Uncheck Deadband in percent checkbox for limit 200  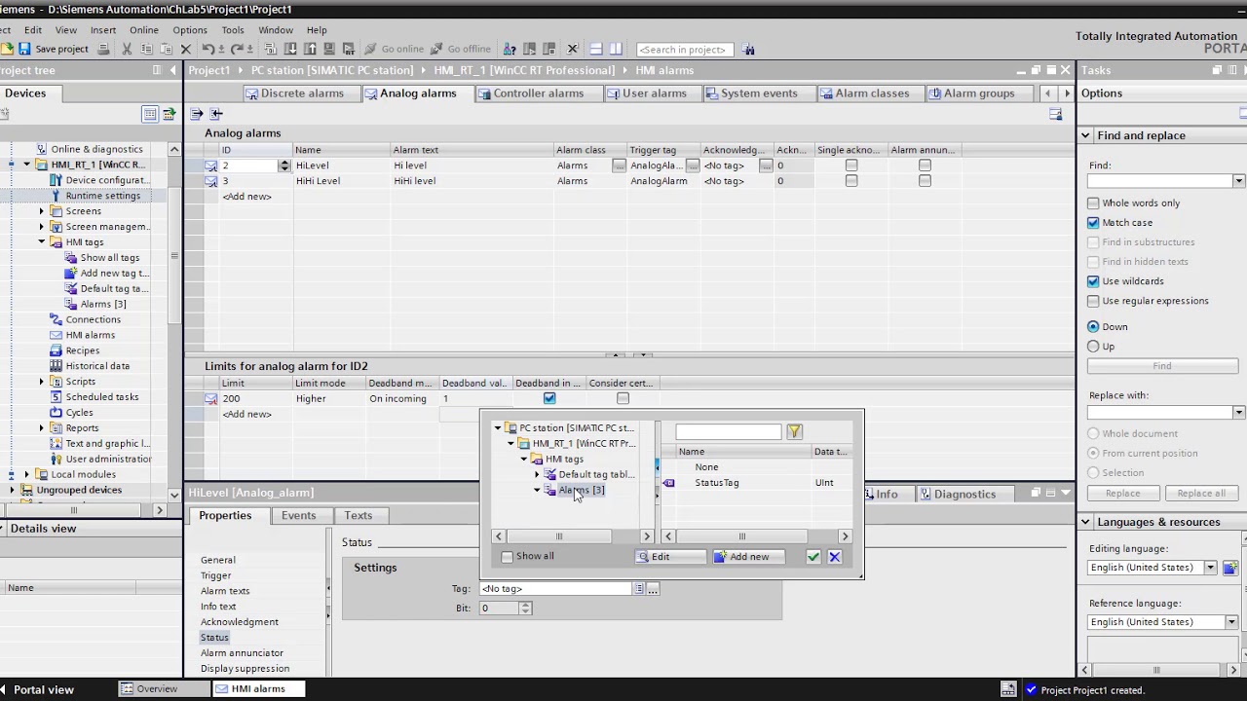549,398
